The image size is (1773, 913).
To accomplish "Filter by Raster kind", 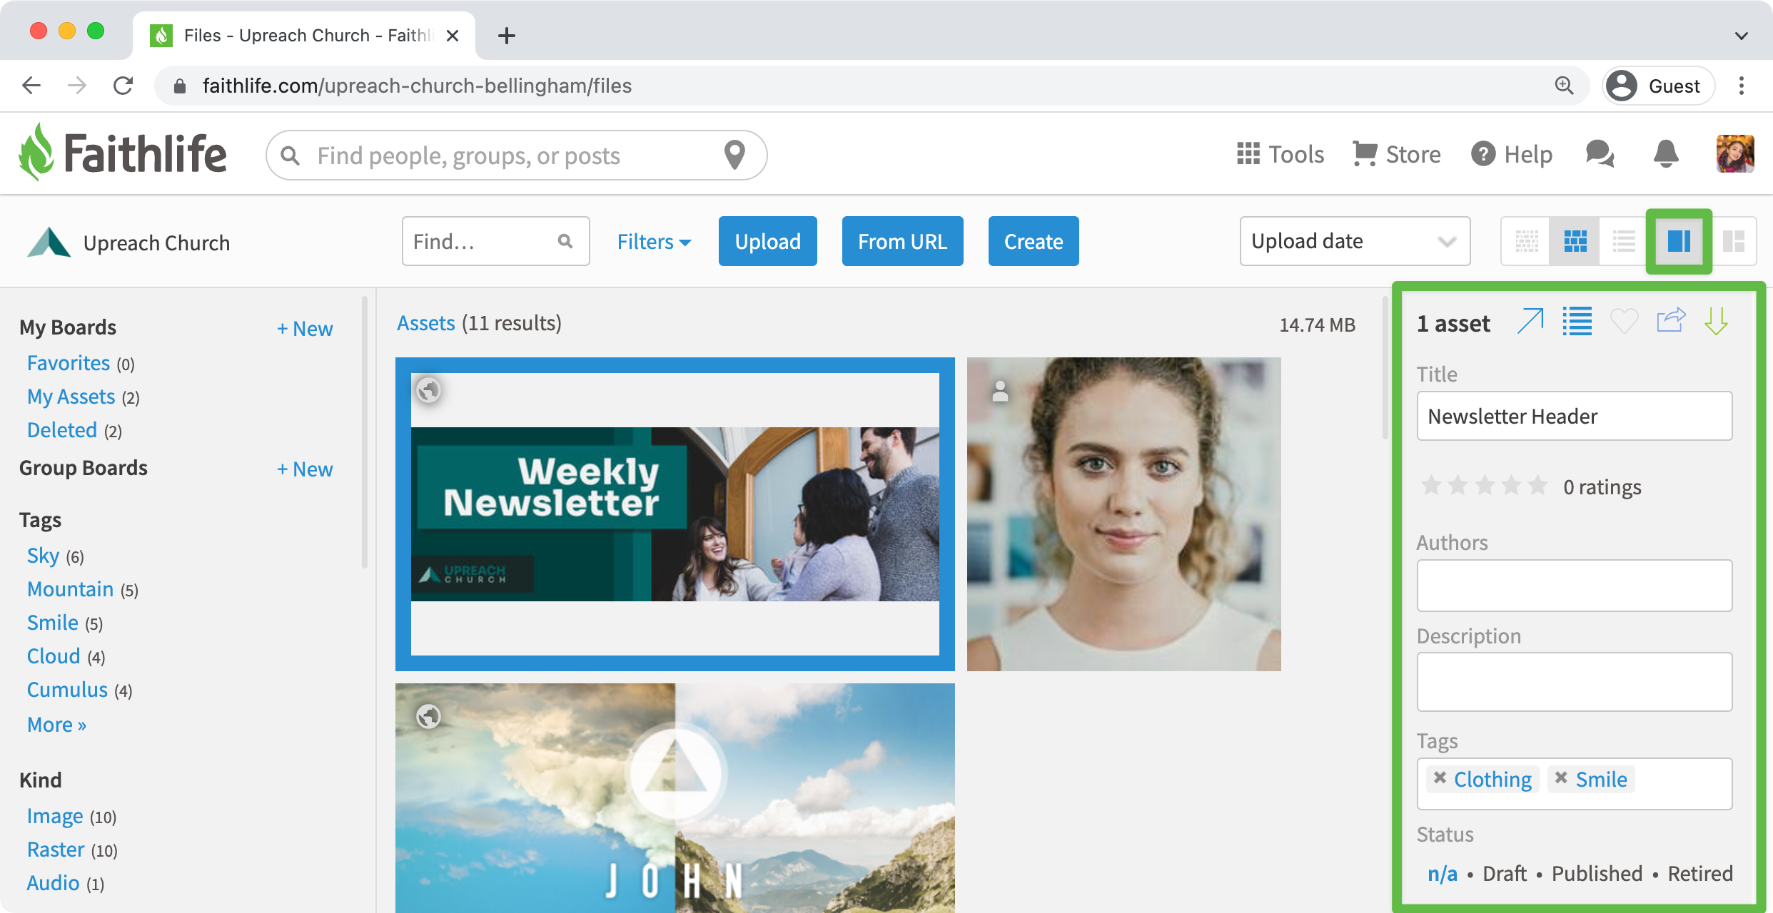I will click(x=56, y=850).
